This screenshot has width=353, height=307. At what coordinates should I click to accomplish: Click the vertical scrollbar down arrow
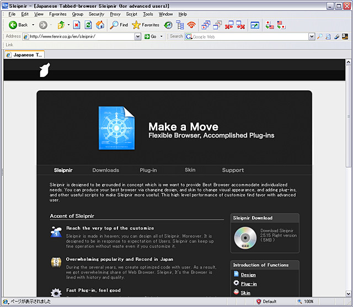pyautogui.click(x=348, y=293)
